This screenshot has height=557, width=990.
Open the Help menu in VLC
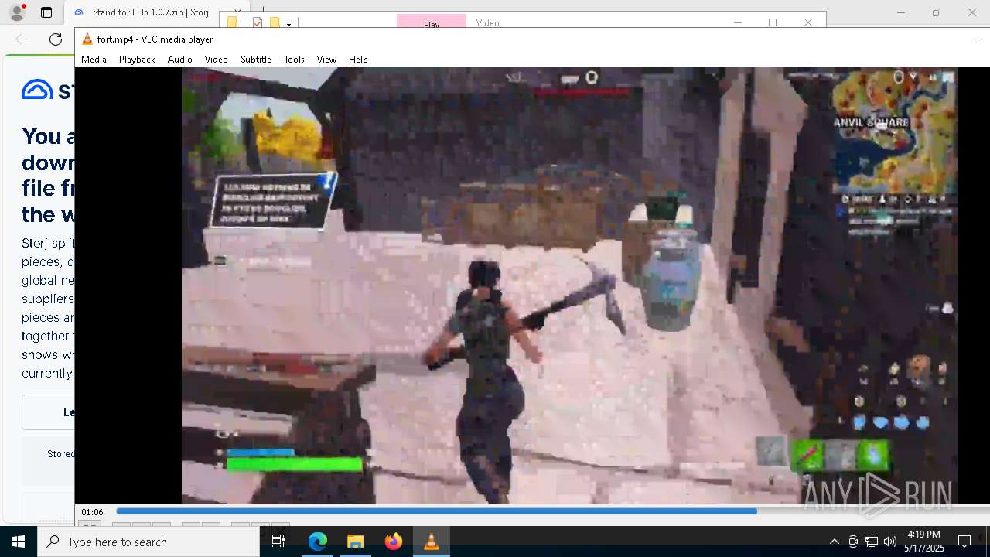[x=358, y=60]
